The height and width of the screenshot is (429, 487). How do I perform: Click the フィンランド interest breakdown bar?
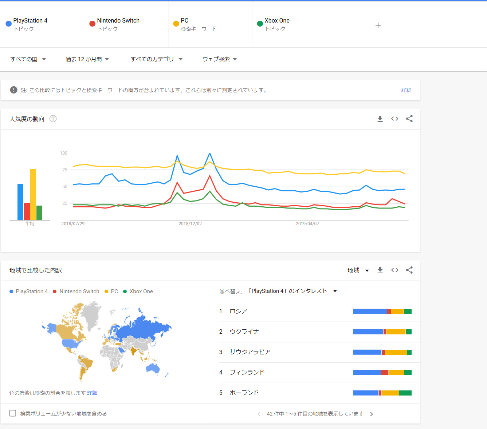[382, 373]
